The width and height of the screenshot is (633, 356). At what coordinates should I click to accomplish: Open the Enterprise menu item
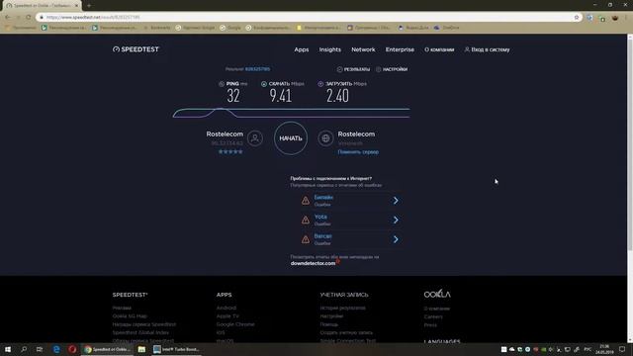400,49
